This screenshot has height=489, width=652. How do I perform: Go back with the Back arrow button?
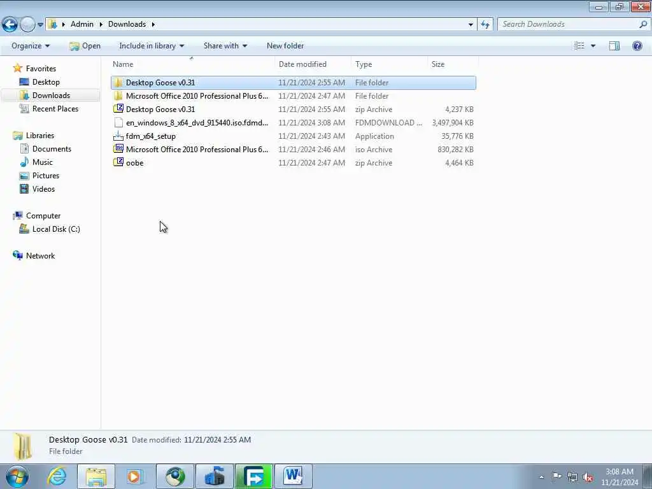(10, 24)
